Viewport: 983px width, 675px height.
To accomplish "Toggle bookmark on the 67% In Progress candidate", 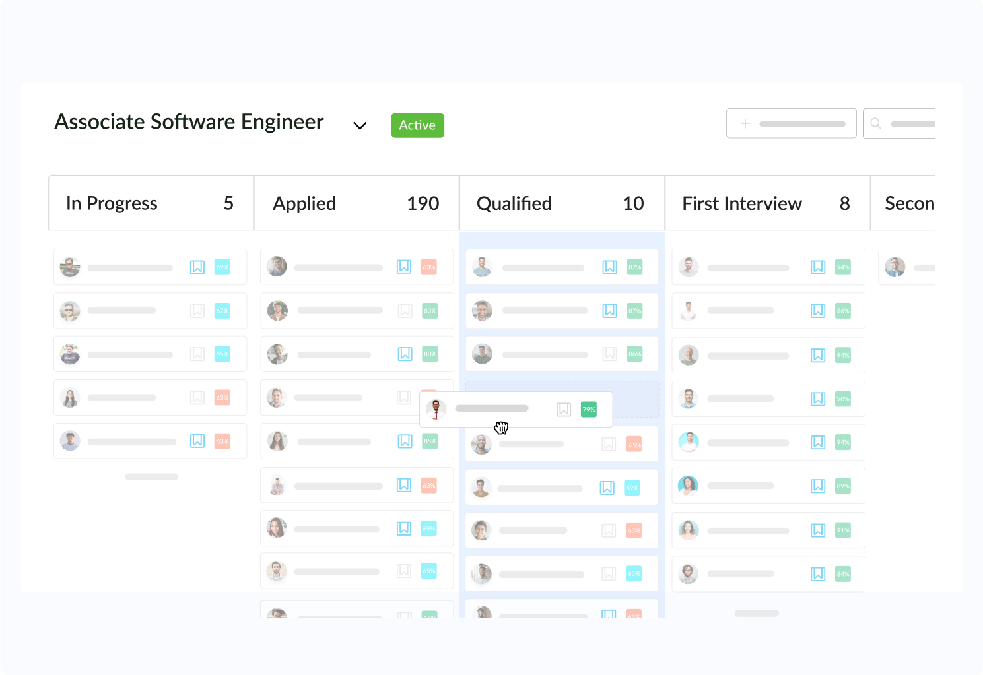I will pyautogui.click(x=197, y=311).
